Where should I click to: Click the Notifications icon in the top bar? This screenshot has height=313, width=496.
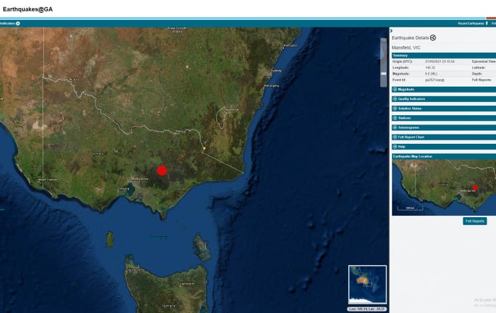point(18,23)
